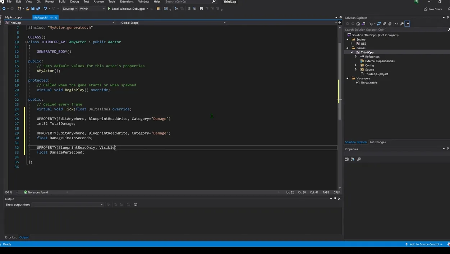Toggle word wrap icon in Output toolbar

click(136, 205)
